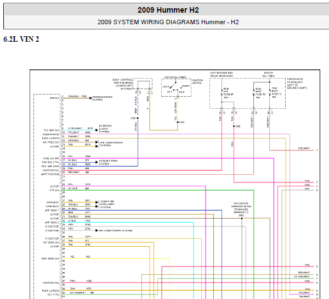This screenshot has width=329, height=299.
Task: Click the 'IN CHASSIS HARNESS' splice note
Action: [241, 208]
